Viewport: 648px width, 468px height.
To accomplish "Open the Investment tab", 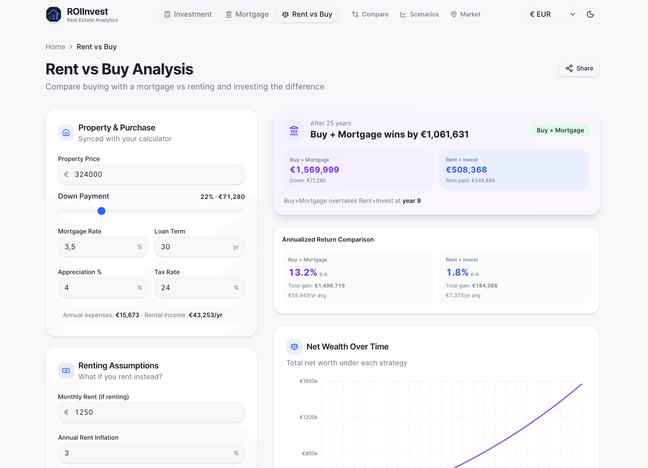I will coord(188,14).
